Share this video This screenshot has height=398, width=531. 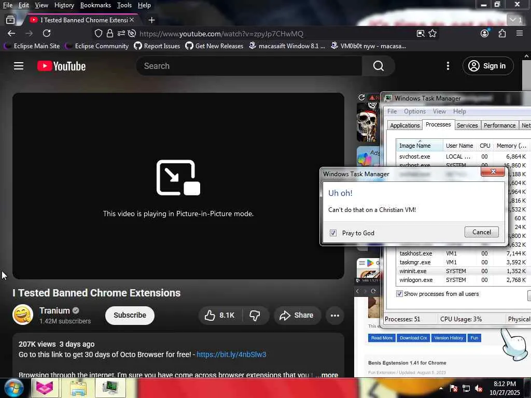pos(297,316)
